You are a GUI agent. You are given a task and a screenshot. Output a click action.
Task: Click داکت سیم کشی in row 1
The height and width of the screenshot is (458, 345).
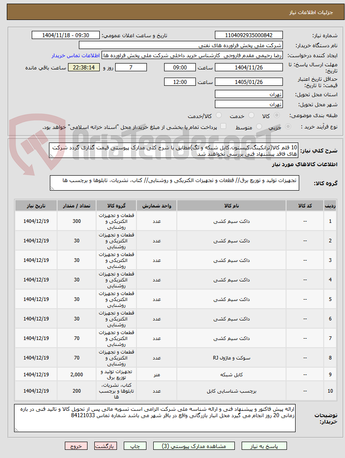[x=231, y=222]
